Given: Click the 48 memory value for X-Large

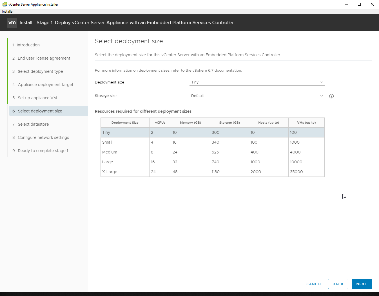Looking at the screenshot, I should tap(175, 172).
